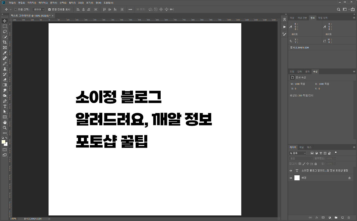Switch to the 채널 tab
This screenshot has width=357, height=221.
tap(302, 147)
